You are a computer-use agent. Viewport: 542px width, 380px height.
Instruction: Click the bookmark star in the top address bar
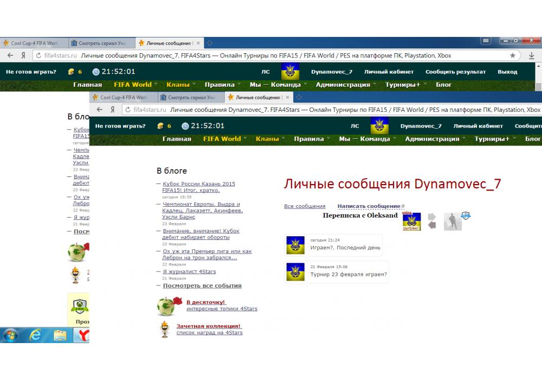pos(513,55)
